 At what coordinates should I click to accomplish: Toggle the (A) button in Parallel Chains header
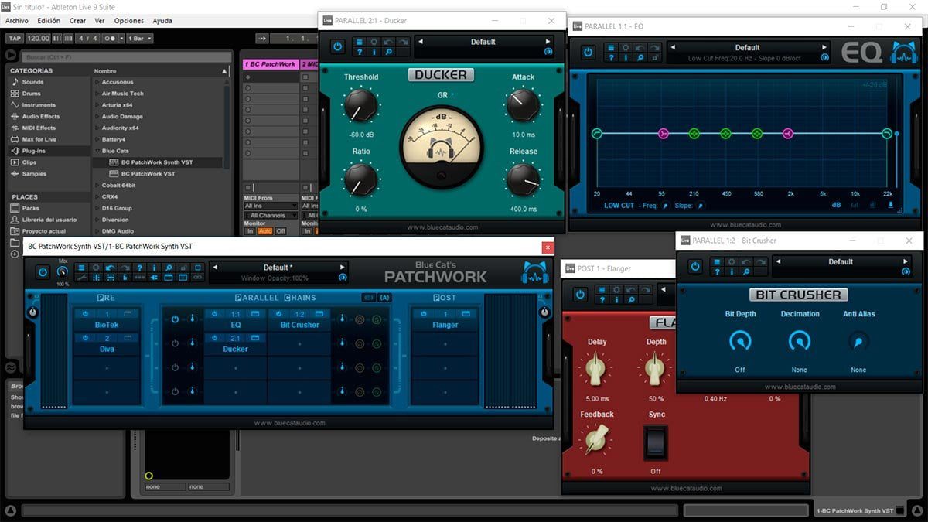[384, 298]
